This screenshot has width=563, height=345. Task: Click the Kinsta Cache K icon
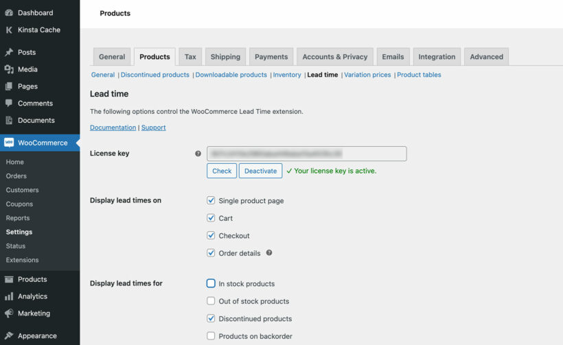tap(9, 30)
